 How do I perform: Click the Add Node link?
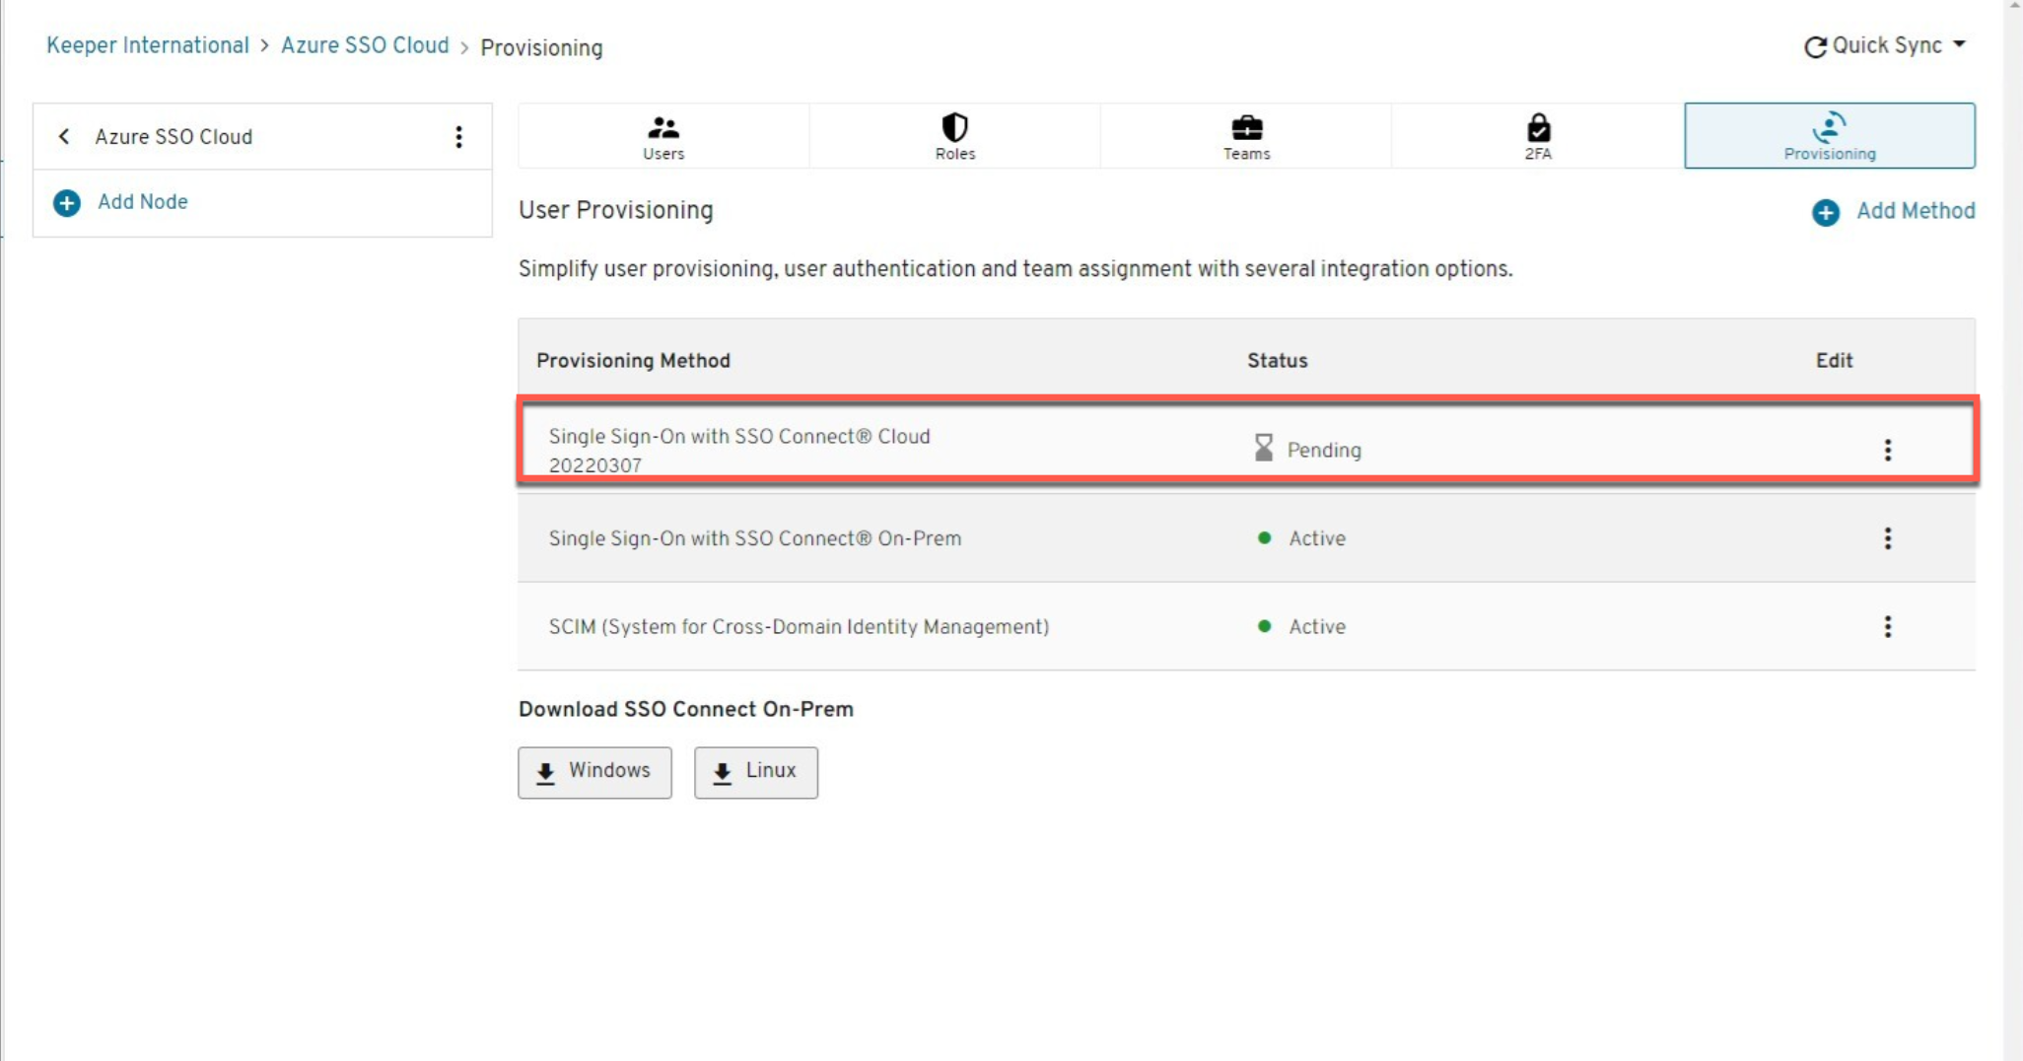coord(143,202)
